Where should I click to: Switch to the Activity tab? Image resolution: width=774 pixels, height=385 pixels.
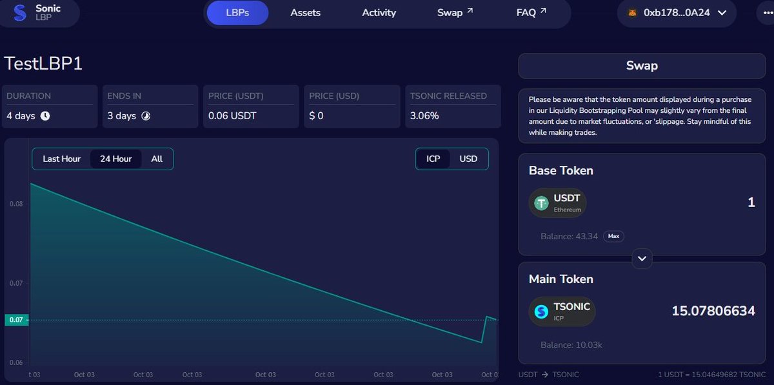click(x=379, y=12)
